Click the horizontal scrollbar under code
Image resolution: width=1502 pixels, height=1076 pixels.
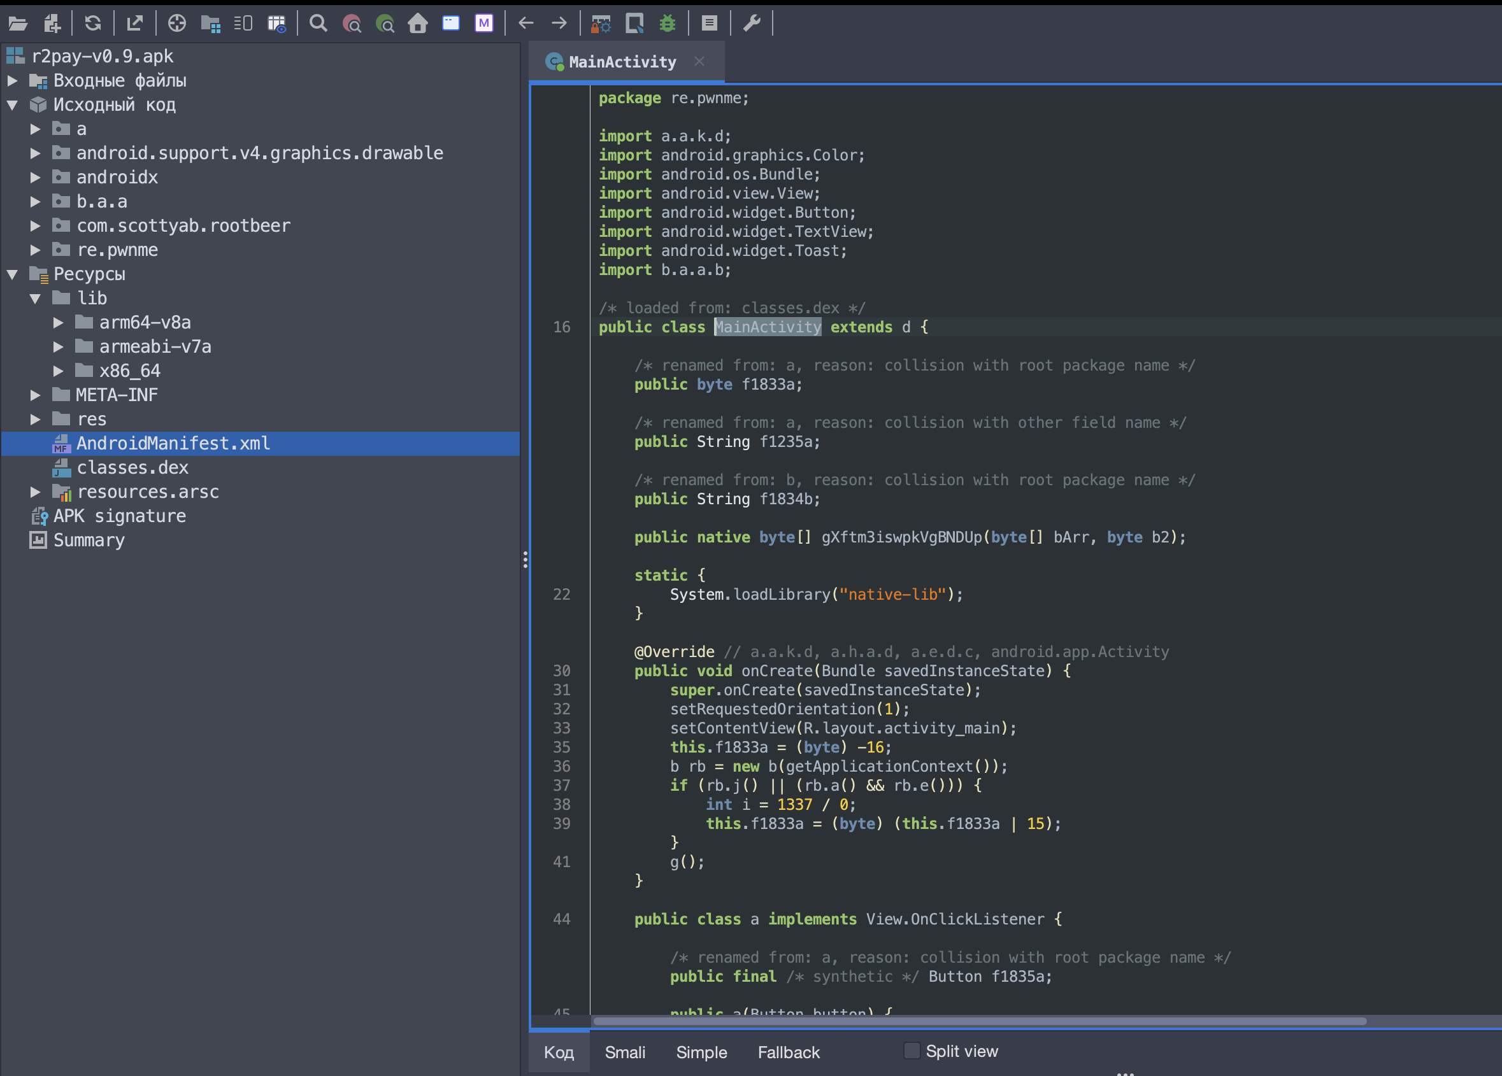(980, 1021)
